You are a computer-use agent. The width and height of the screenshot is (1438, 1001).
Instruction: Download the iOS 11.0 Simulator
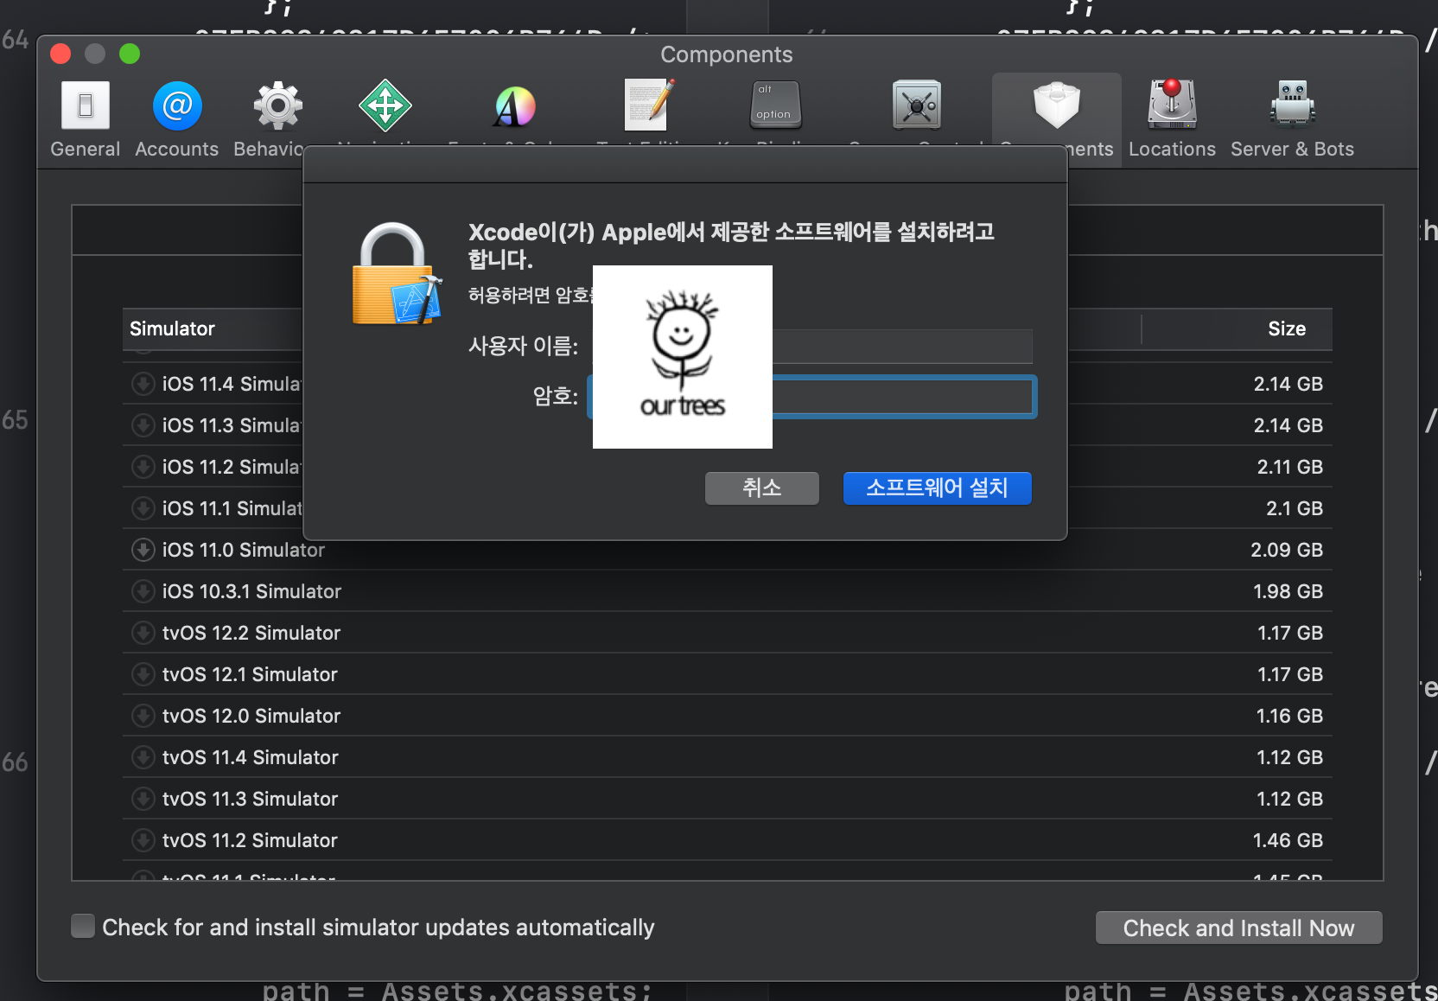tap(143, 549)
